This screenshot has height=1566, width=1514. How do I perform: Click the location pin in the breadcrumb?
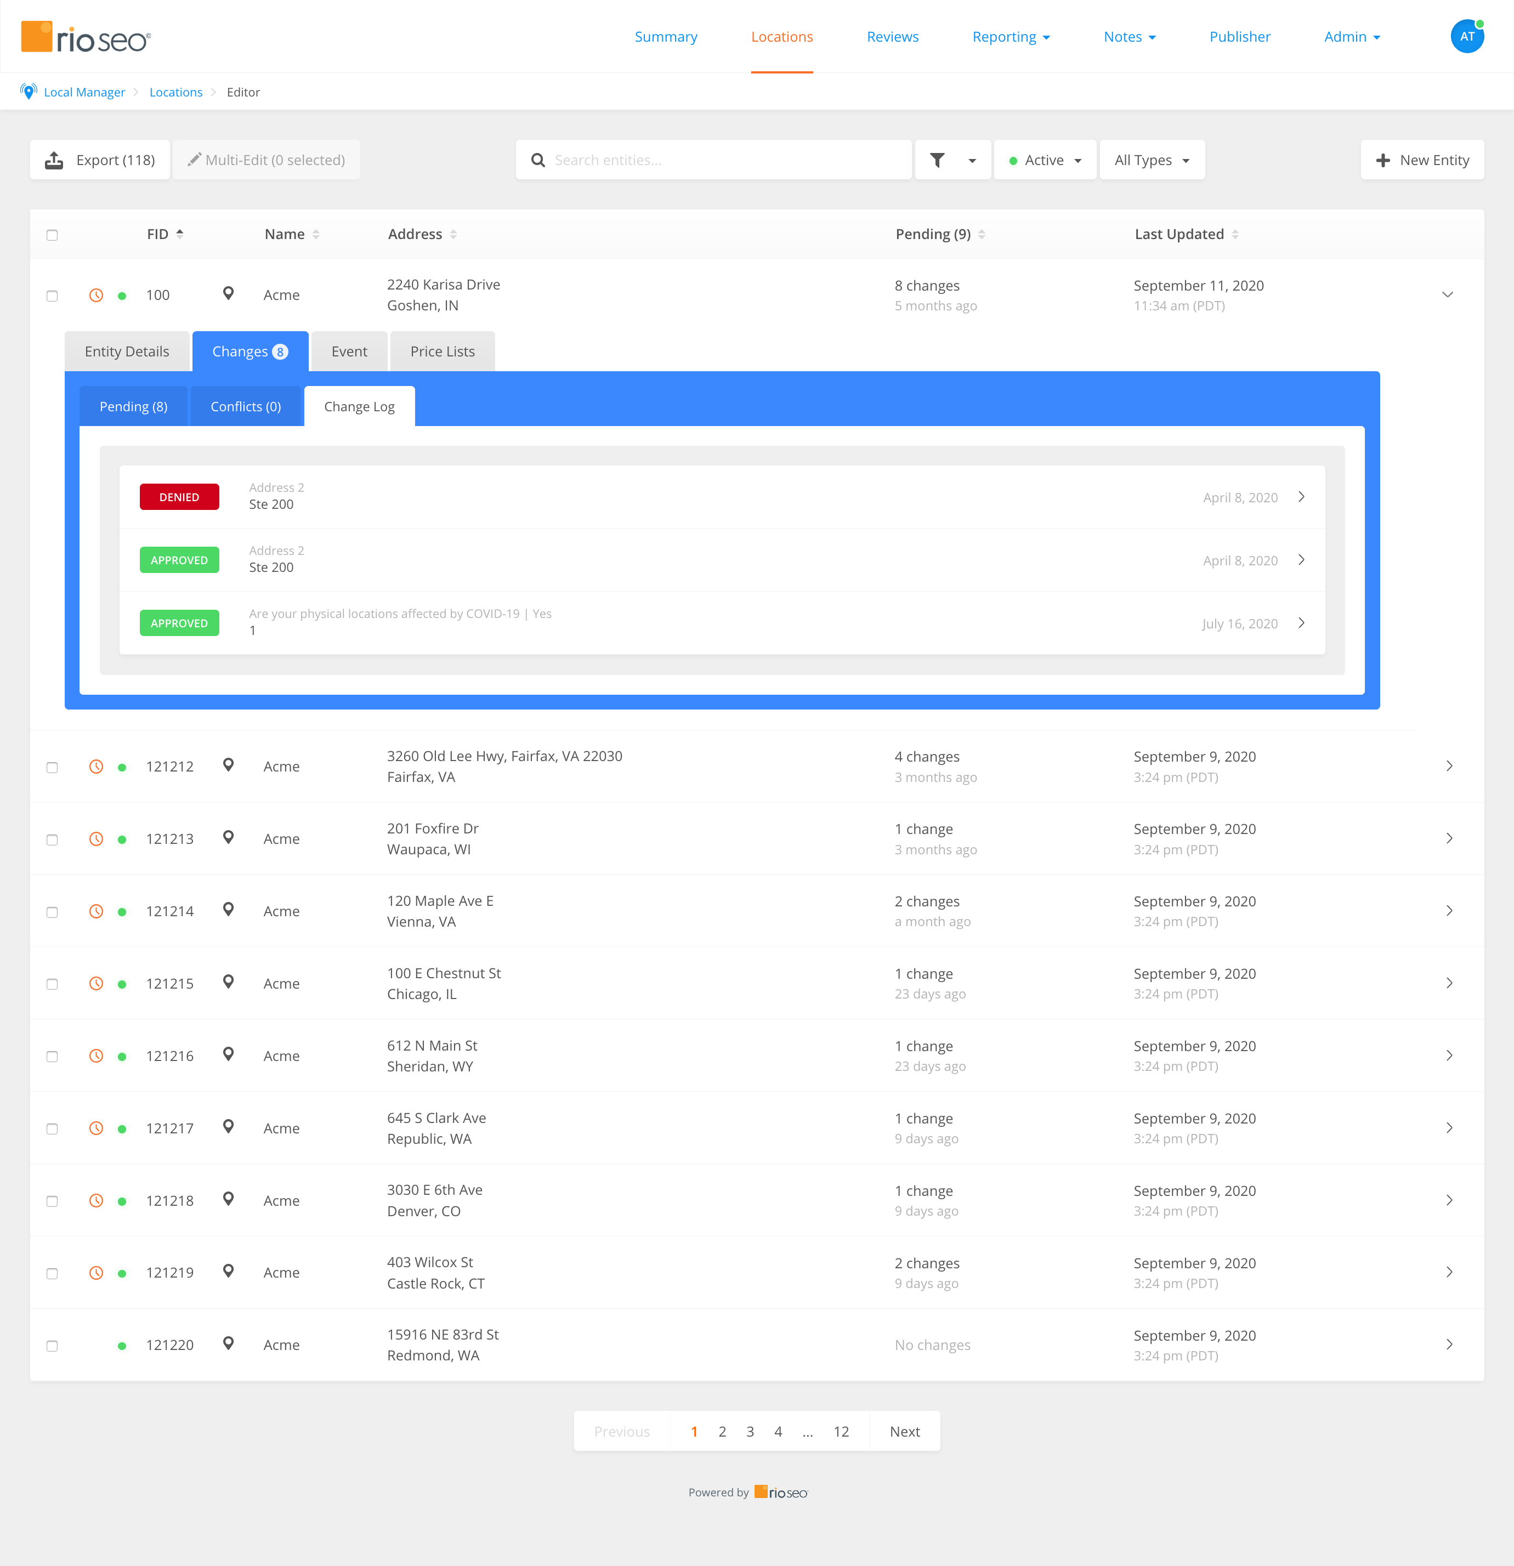point(30,91)
